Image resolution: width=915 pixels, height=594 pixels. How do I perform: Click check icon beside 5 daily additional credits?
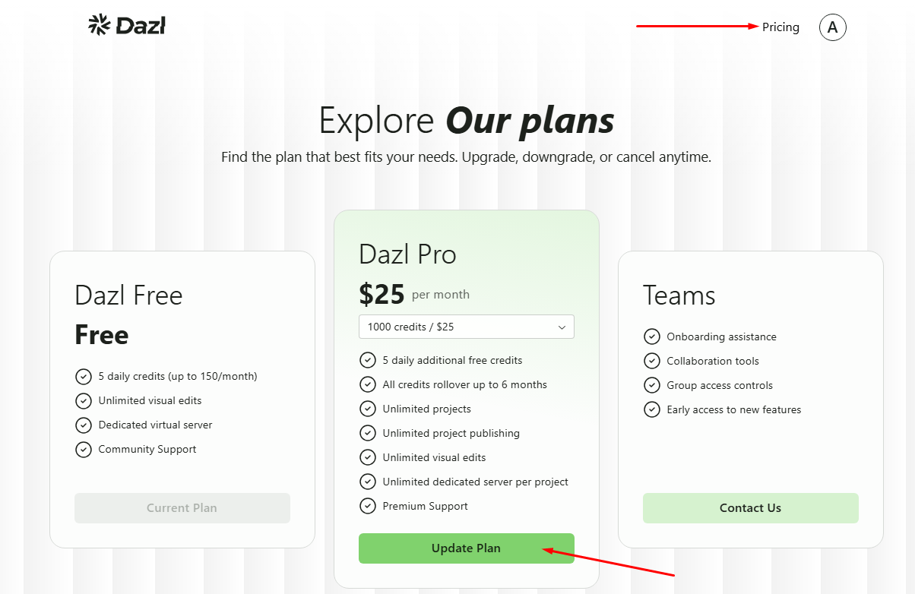point(368,360)
